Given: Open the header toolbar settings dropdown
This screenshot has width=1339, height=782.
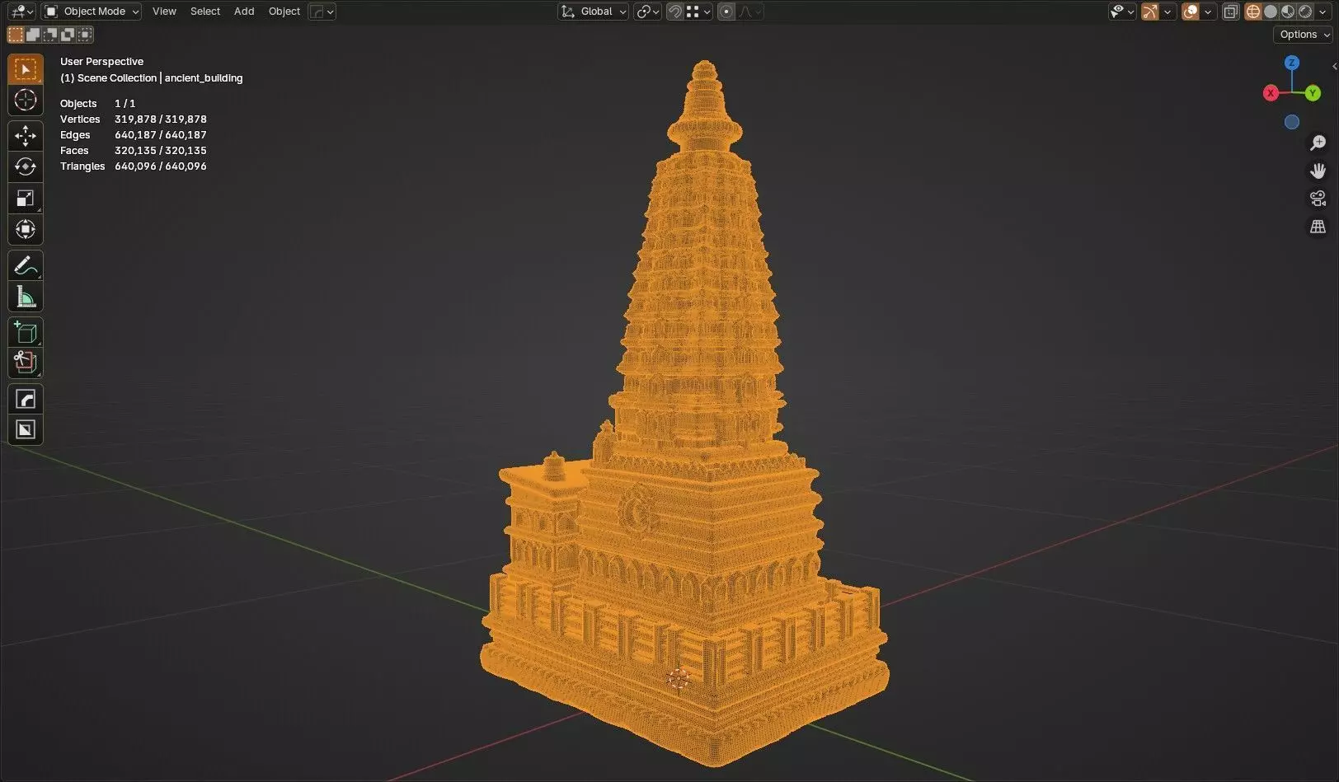Looking at the screenshot, I should (322, 12).
